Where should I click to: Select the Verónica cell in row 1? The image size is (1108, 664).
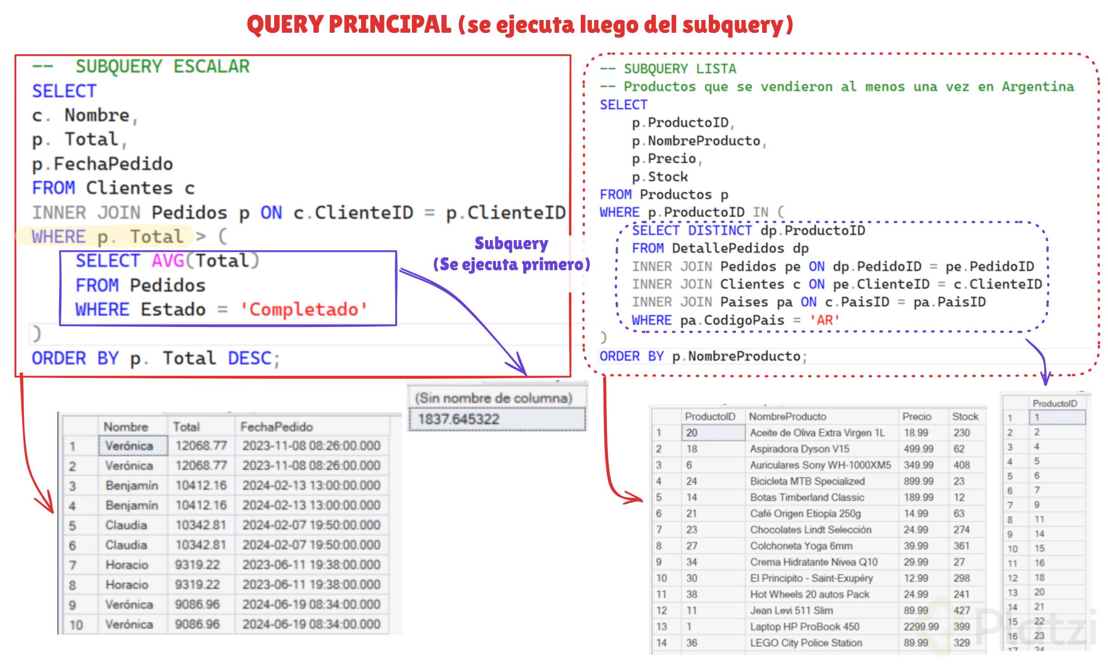click(x=130, y=446)
